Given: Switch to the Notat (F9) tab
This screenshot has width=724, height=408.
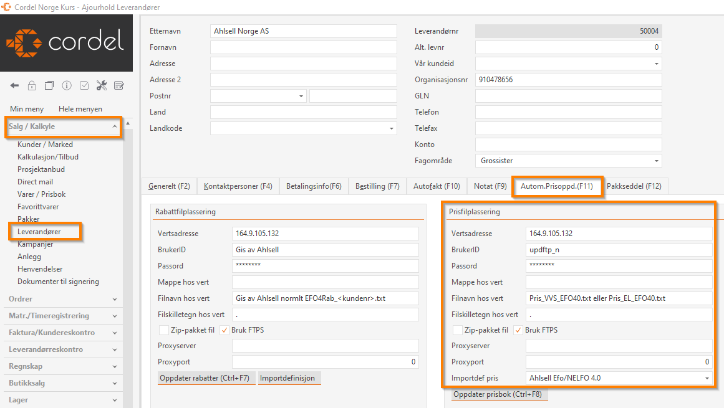Looking at the screenshot, I should pos(490,186).
